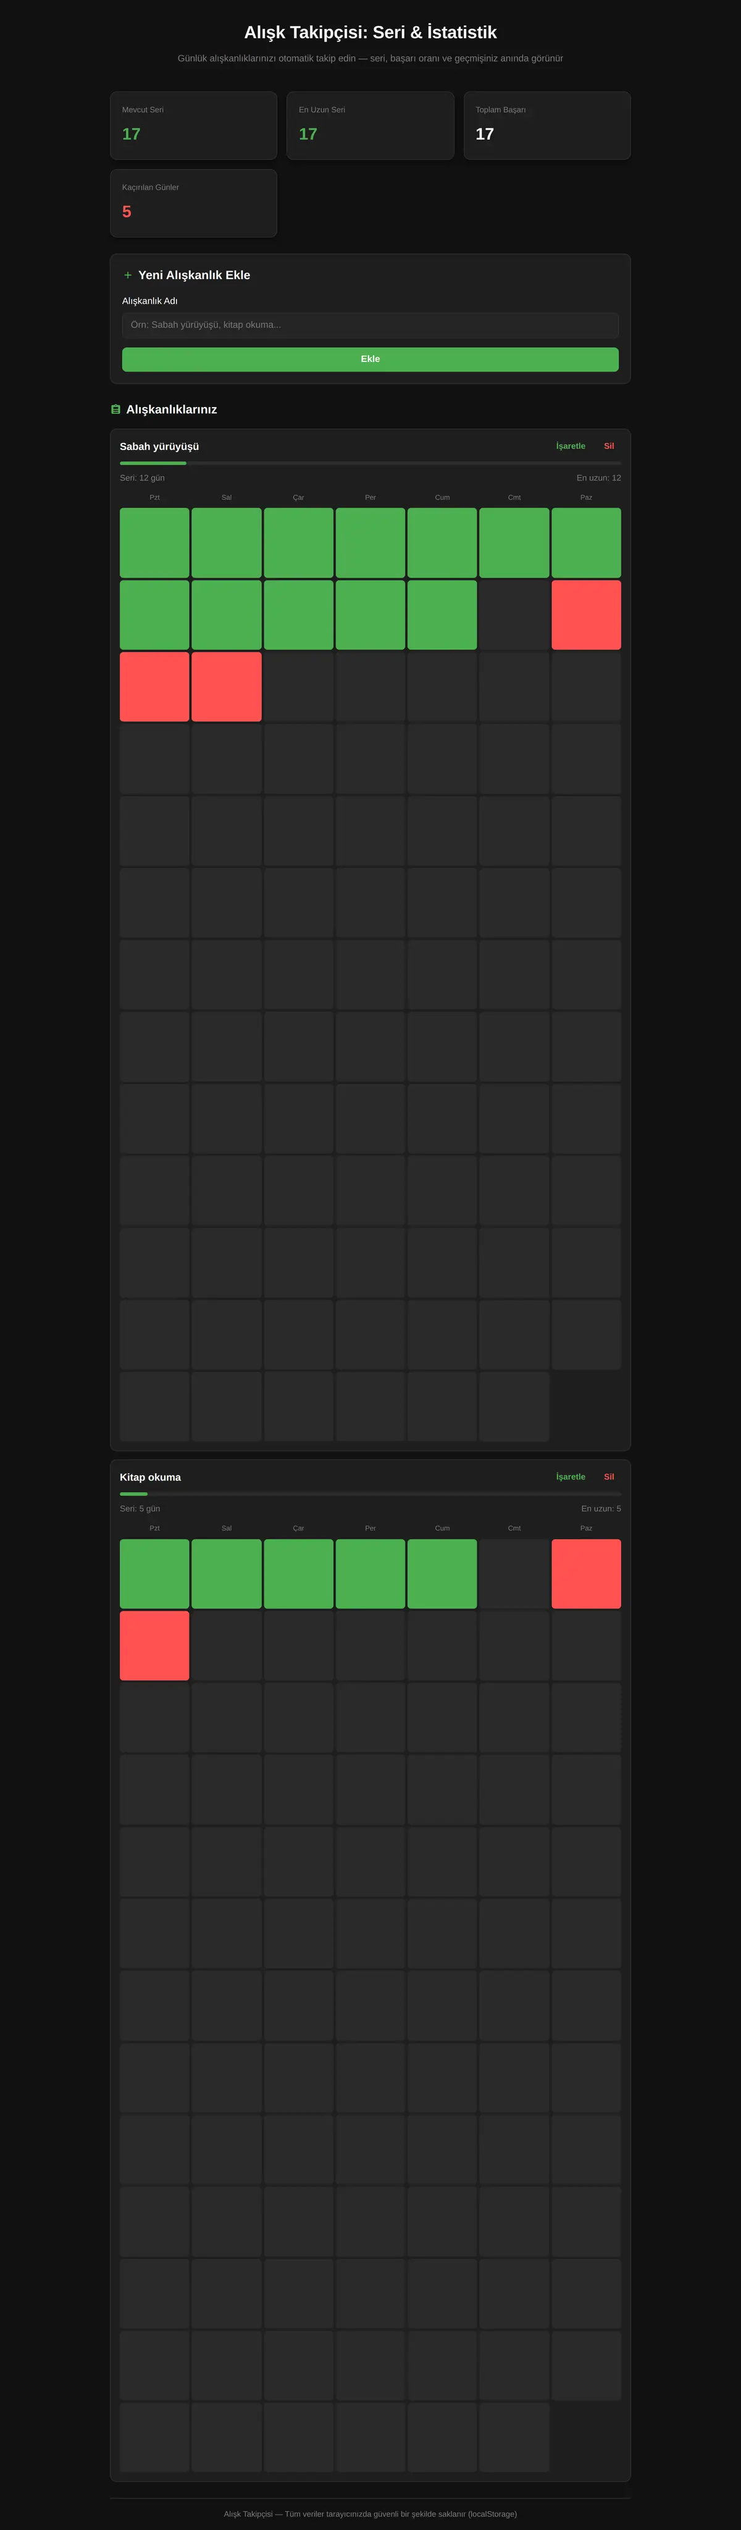The image size is (741, 2530).
Task: Delete the Kitap okuma habit with Sil
Action: coord(608,1477)
